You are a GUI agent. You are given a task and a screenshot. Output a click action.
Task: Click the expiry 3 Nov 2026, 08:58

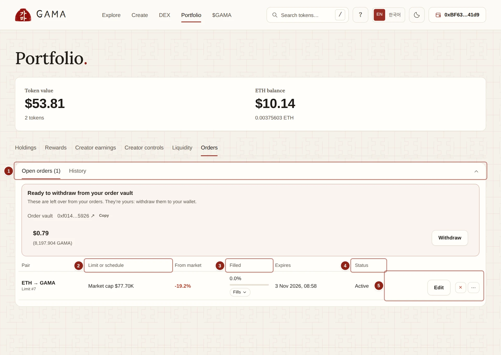pos(296,286)
